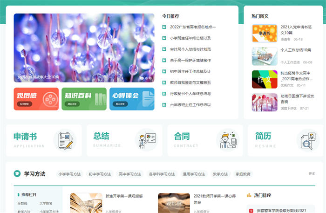Viewport: 326px width, 213px height.
Task: Switch to the 家庭教育 tab
Action: coord(243,174)
